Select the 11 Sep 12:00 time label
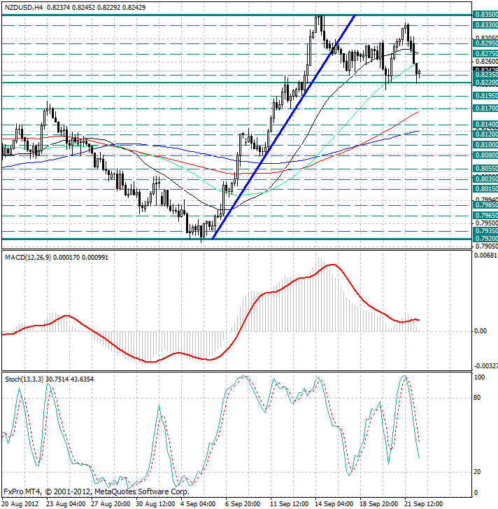The height and width of the screenshot is (509, 498). coord(290,504)
